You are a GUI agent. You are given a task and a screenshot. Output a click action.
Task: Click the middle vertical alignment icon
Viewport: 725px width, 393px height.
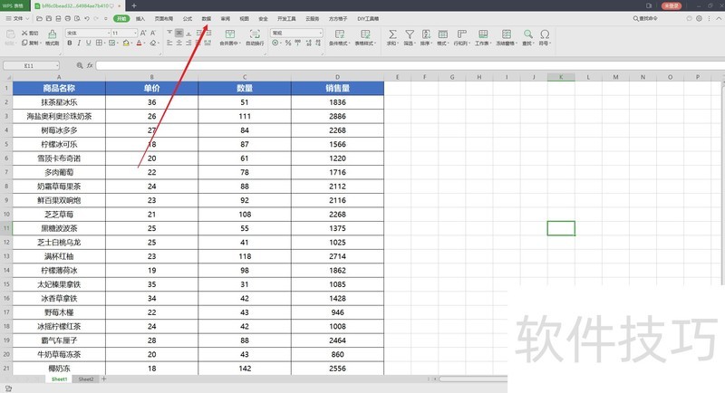[x=179, y=33]
